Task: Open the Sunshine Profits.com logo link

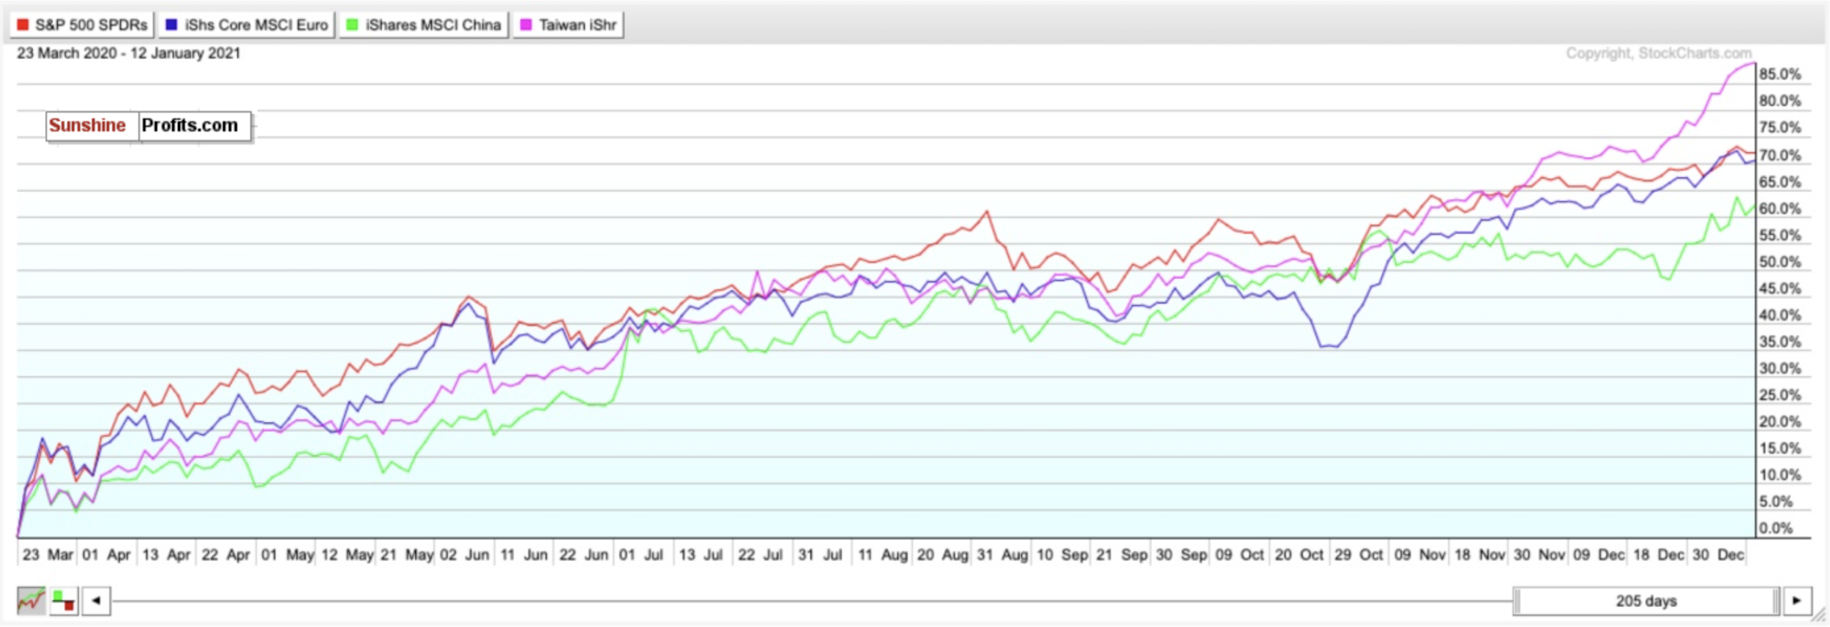Action: [149, 127]
